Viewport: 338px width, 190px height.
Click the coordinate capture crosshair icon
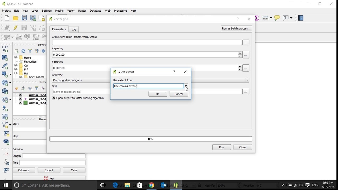click(6, 154)
